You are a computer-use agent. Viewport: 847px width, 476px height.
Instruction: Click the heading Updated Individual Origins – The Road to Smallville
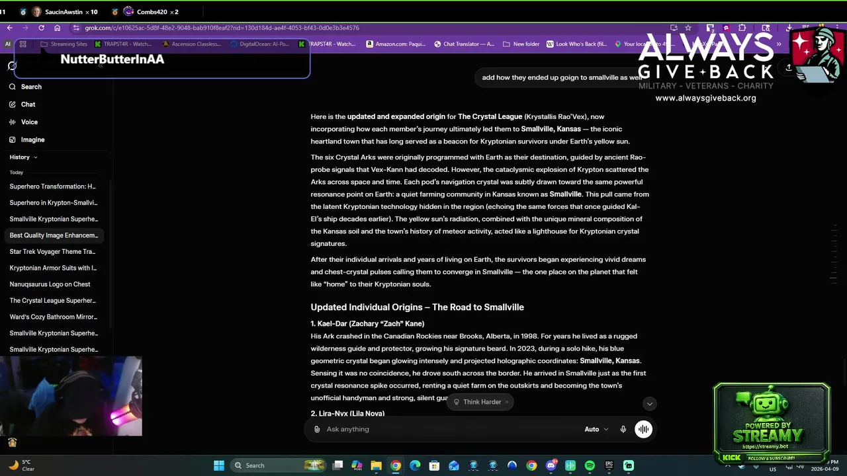418,307
